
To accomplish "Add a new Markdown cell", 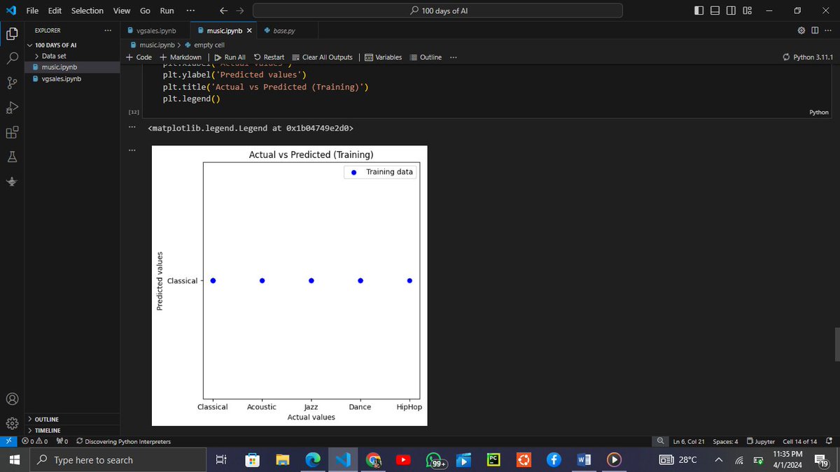I will coord(181,57).
